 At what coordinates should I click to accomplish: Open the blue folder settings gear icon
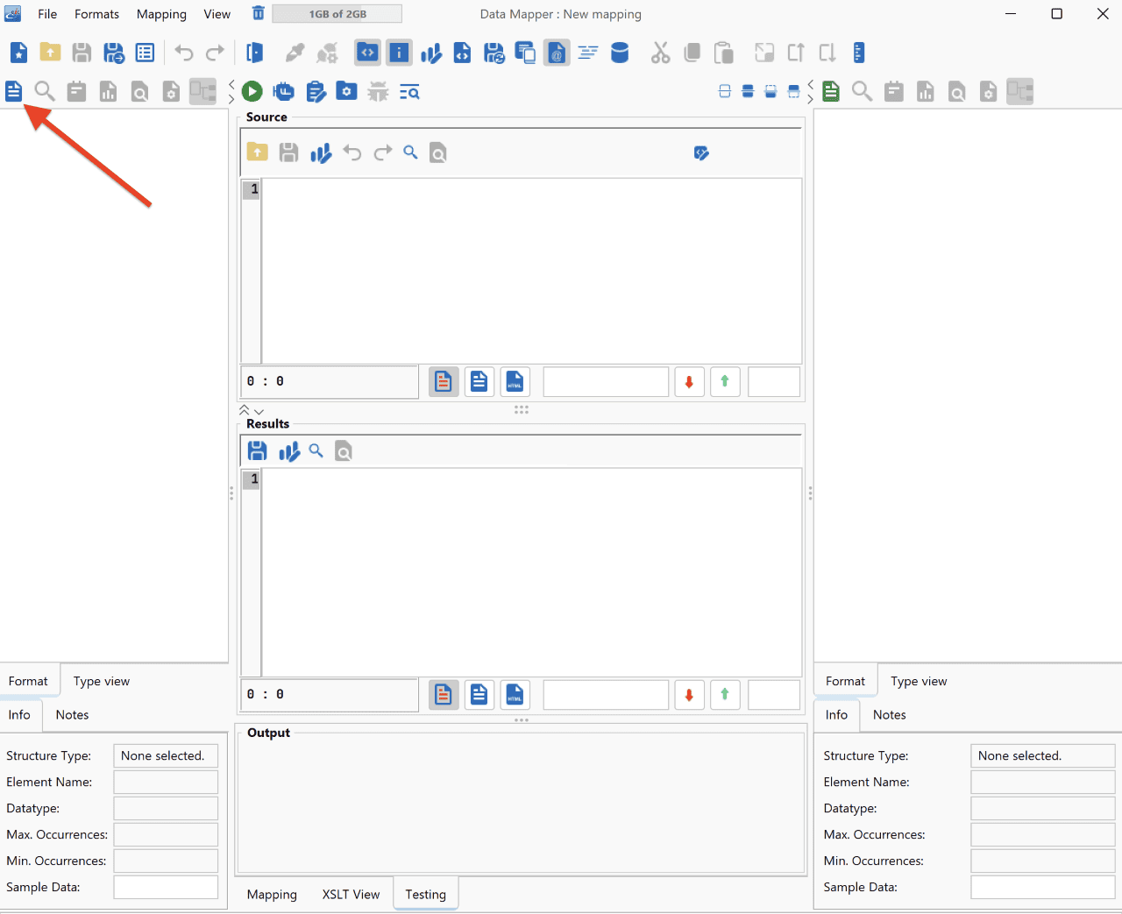point(347,91)
